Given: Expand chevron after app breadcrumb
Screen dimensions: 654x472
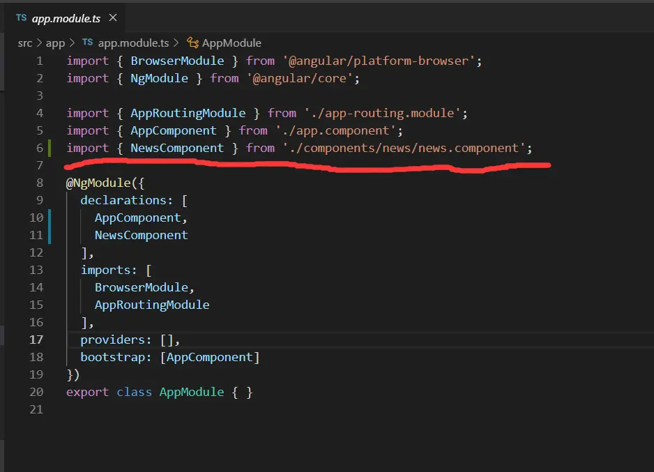Looking at the screenshot, I should [72, 43].
